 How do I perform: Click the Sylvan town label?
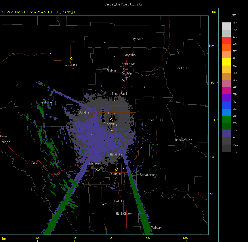pyautogui.click(x=112, y=70)
